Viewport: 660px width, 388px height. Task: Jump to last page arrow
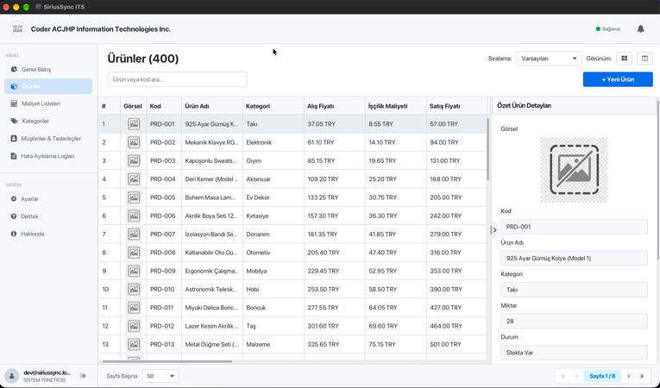tap(642, 376)
